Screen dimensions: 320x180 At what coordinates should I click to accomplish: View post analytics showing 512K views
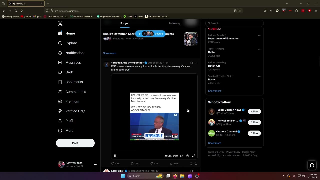(174, 163)
